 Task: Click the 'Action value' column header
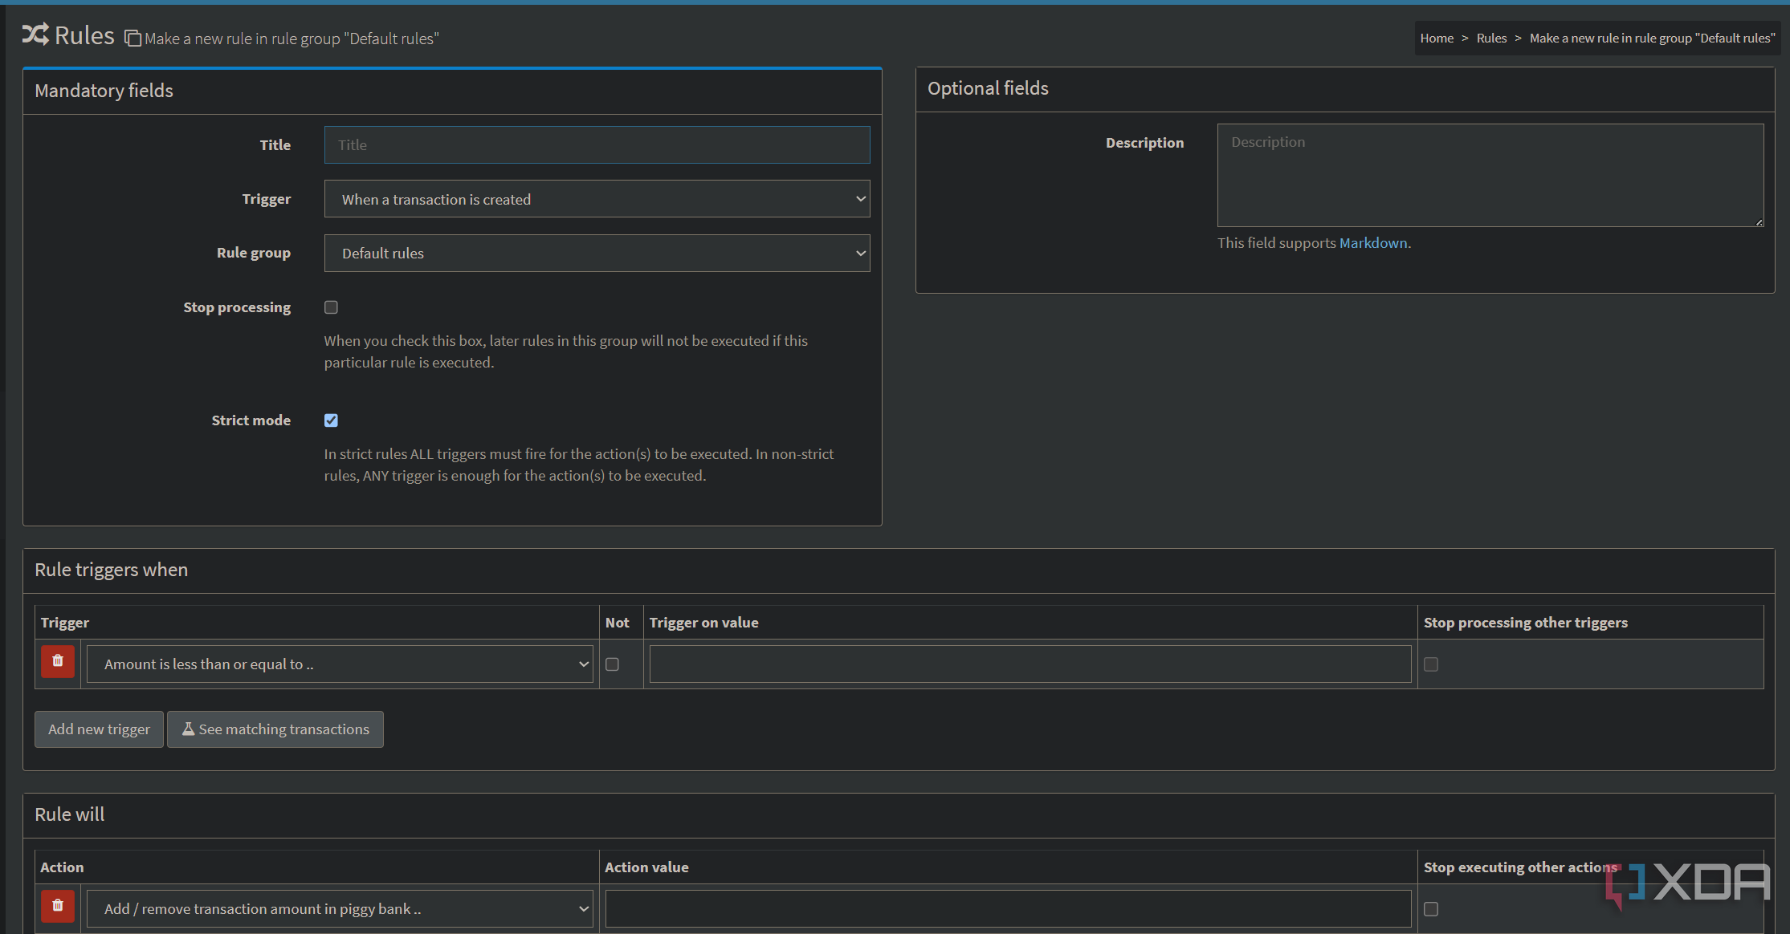coord(646,867)
